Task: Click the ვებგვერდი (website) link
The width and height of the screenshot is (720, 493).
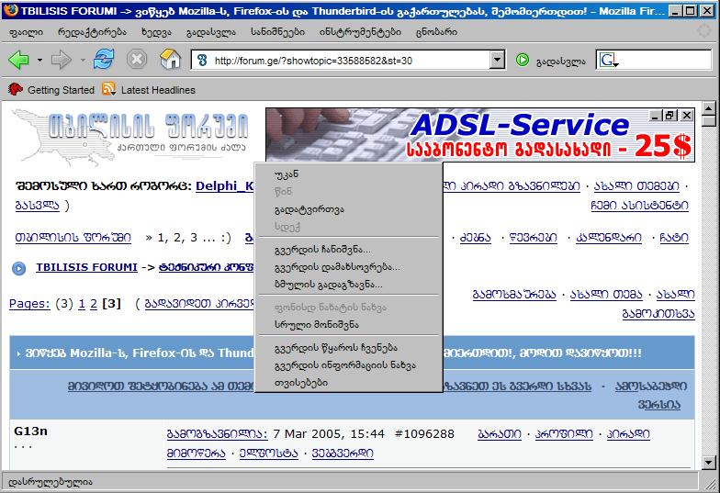Action: 343,454
